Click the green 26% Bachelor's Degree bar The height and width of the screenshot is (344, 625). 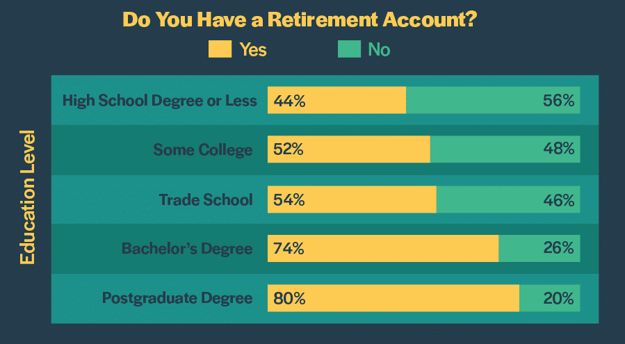tap(539, 248)
